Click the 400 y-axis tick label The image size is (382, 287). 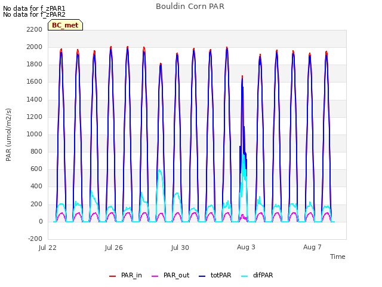(36, 187)
